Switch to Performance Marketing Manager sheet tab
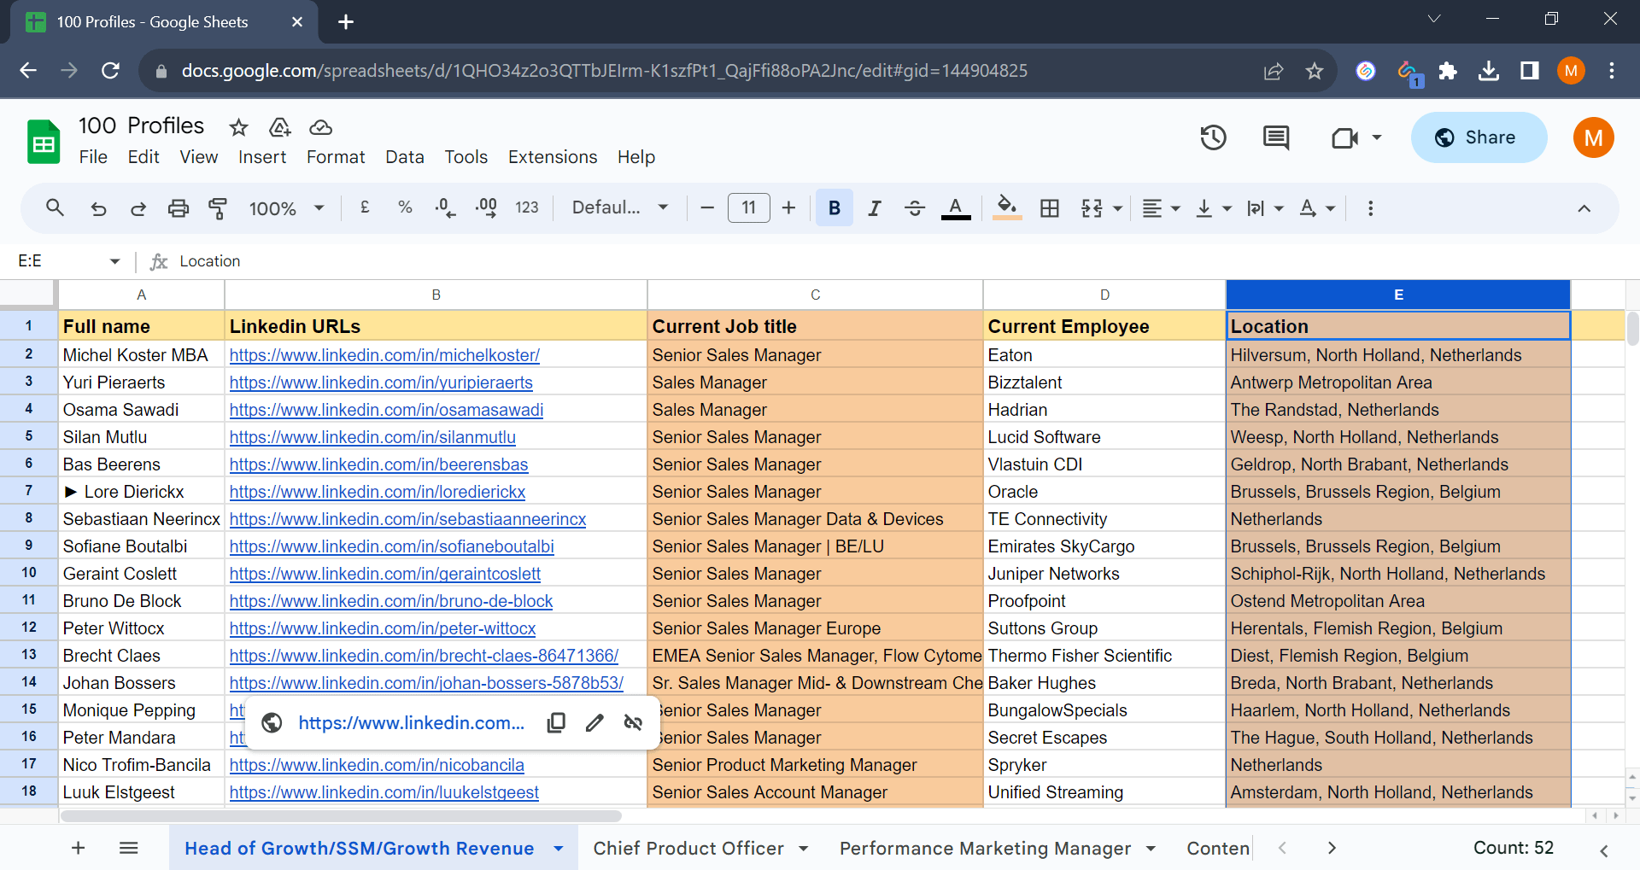This screenshot has width=1640, height=870. point(985,848)
